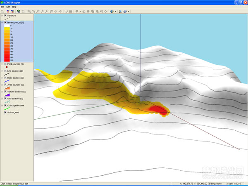248x186 pixels.
Task: Collapse the terrain_run_st layer legend
Action: (2, 23)
